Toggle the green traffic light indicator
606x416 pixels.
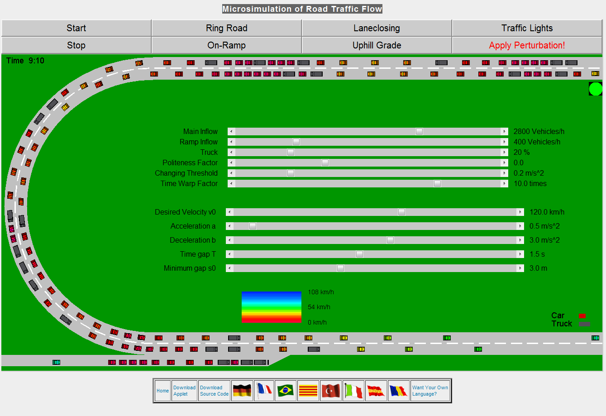pos(595,89)
